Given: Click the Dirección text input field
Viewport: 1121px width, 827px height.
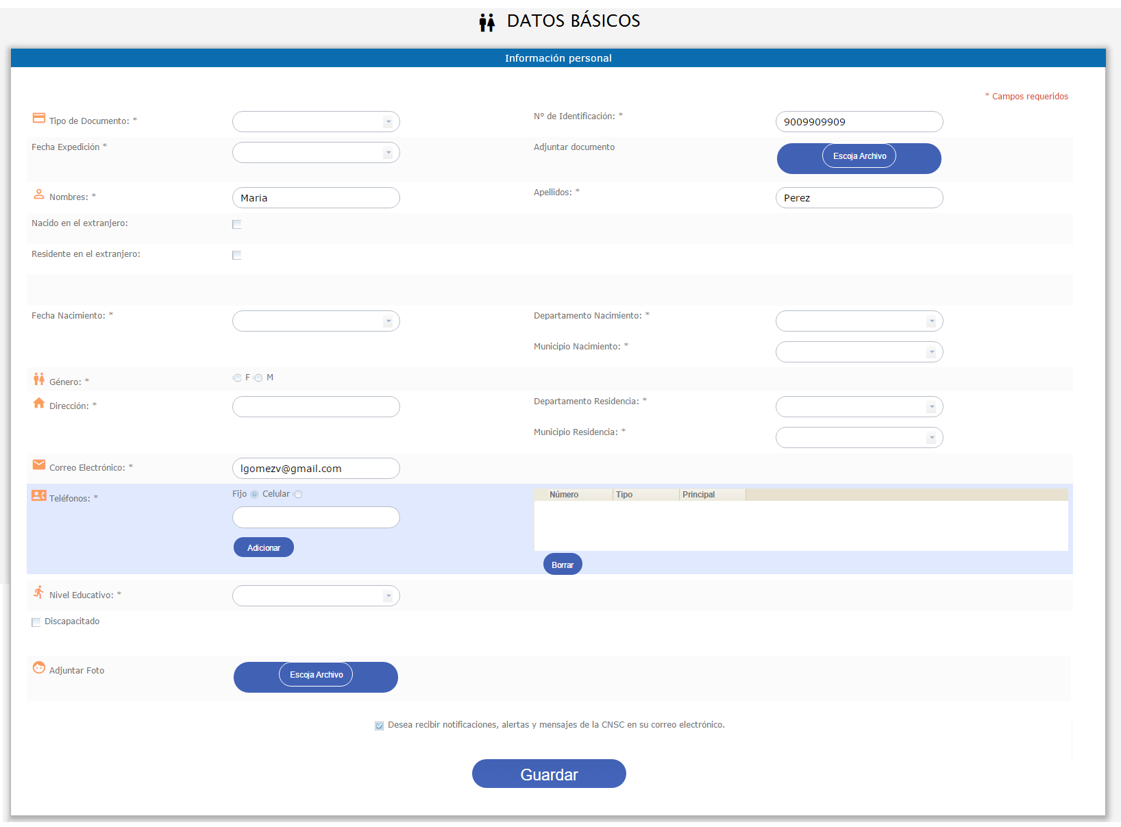Looking at the screenshot, I should tap(316, 407).
